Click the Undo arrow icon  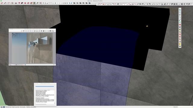70,3
